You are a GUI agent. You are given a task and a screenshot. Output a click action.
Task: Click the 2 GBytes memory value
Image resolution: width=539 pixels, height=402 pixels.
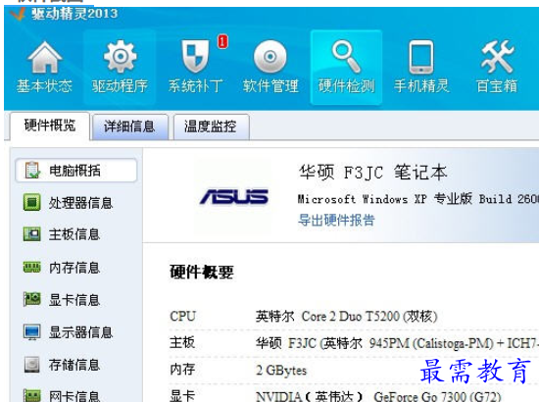pyautogui.click(x=281, y=370)
